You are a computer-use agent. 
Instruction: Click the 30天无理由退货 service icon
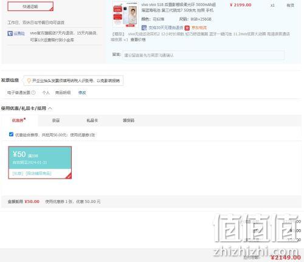point(144,28)
